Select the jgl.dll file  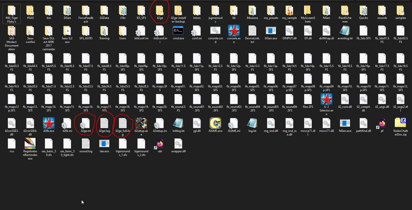pyautogui.click(x=197, y=125)
